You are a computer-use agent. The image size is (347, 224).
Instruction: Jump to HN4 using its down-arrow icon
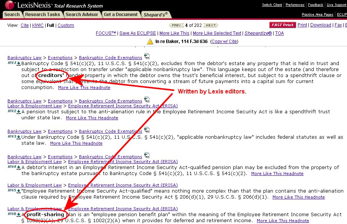[x=19, y=168]
